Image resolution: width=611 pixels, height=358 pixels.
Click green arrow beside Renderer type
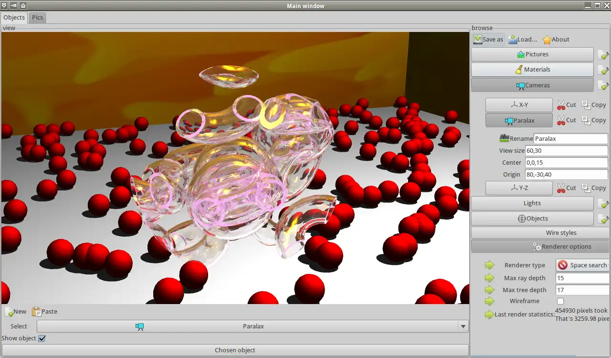490,265
